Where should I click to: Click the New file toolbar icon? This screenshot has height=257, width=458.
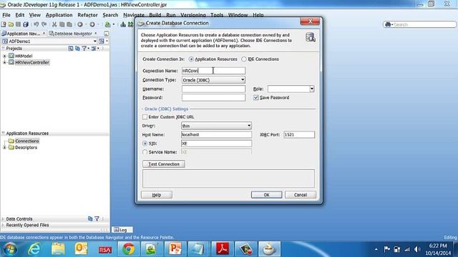tap(4, 24)
